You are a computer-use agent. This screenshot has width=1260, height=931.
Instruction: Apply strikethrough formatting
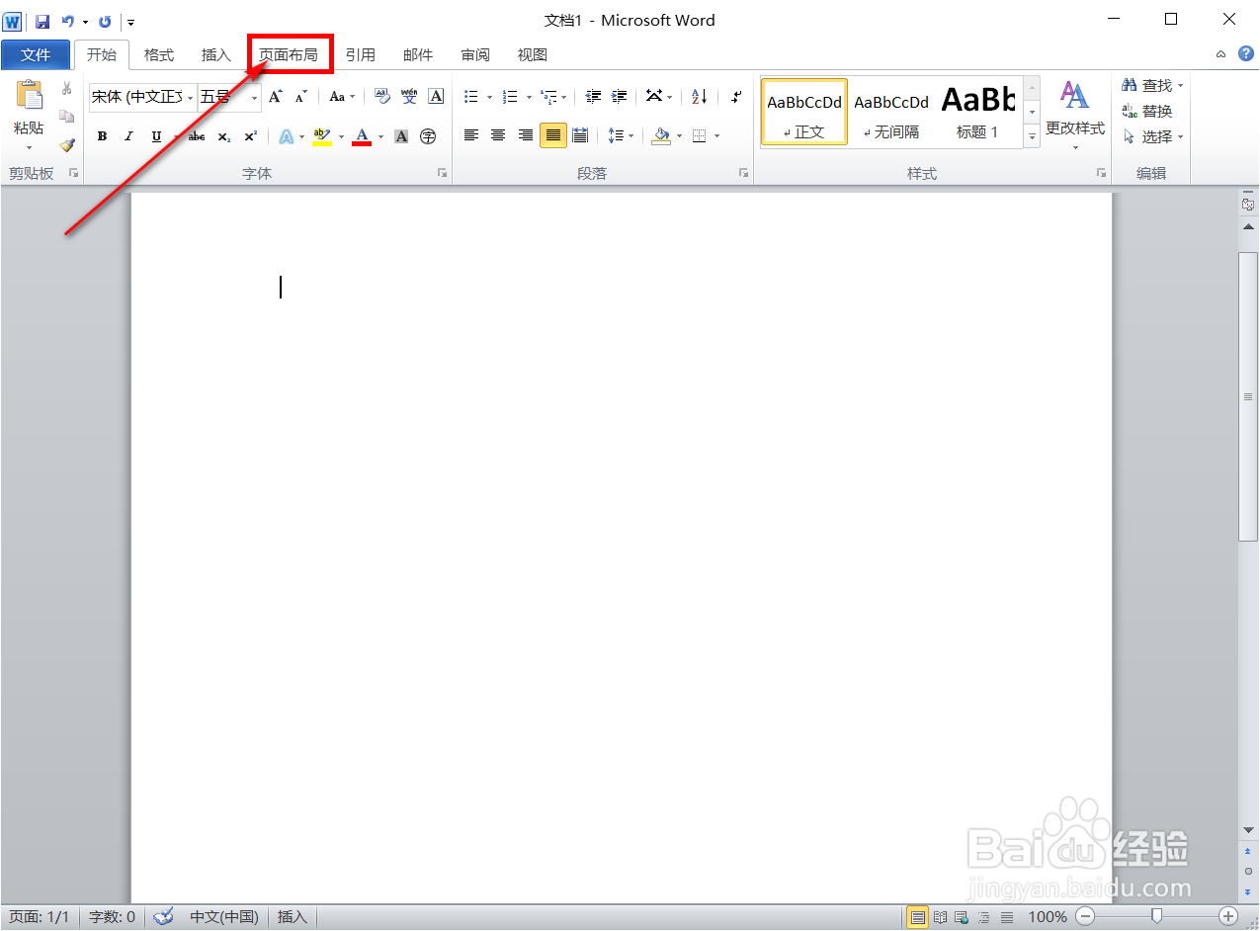point(197,136)
